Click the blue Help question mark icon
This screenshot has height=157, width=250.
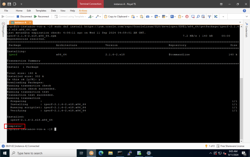(x=244, y=11)
